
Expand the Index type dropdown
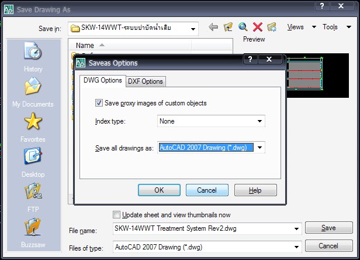[259, 121]
